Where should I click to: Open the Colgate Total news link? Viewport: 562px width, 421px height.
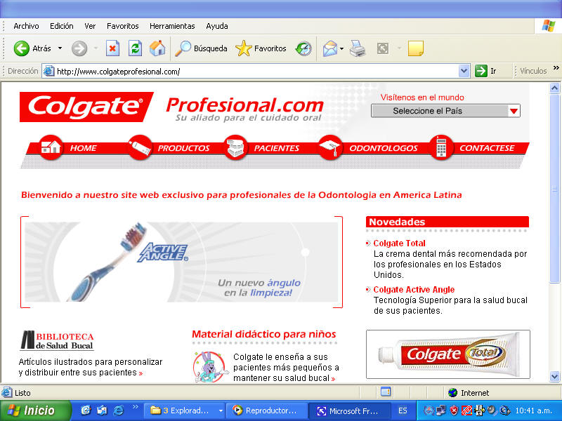click(399, 243)
